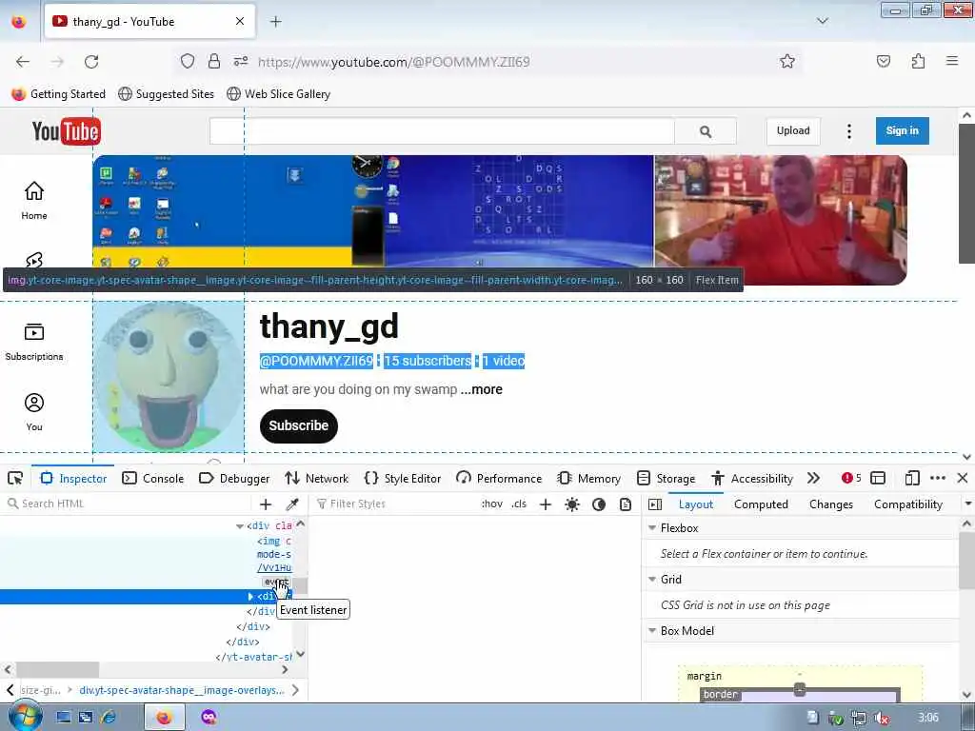Open the Inspector tab
The height and width of the screenshot is (731, 975).
tap(73, 478)
